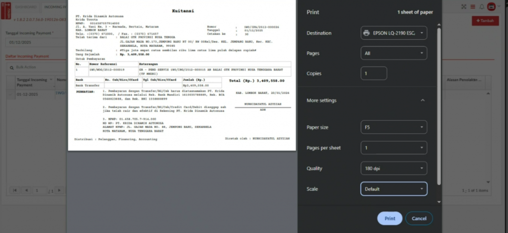The image size is (508, 233).
Task: Open the Paper size dropdown
Action: [x=393, y=127]
